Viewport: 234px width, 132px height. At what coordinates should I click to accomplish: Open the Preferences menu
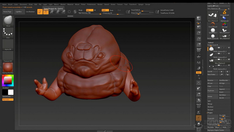91,4
